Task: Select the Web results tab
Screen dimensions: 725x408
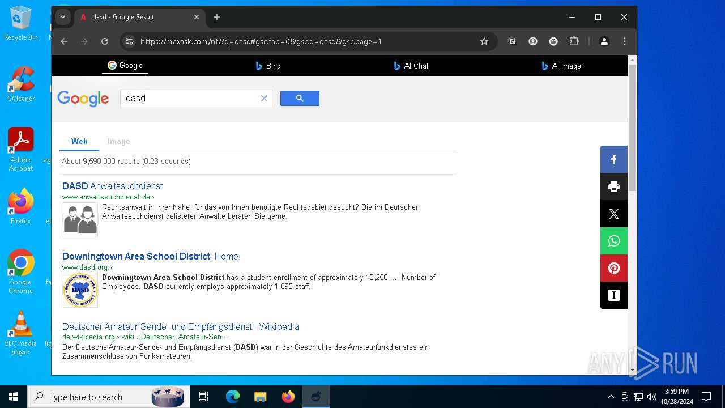Action: click(79, 141)
